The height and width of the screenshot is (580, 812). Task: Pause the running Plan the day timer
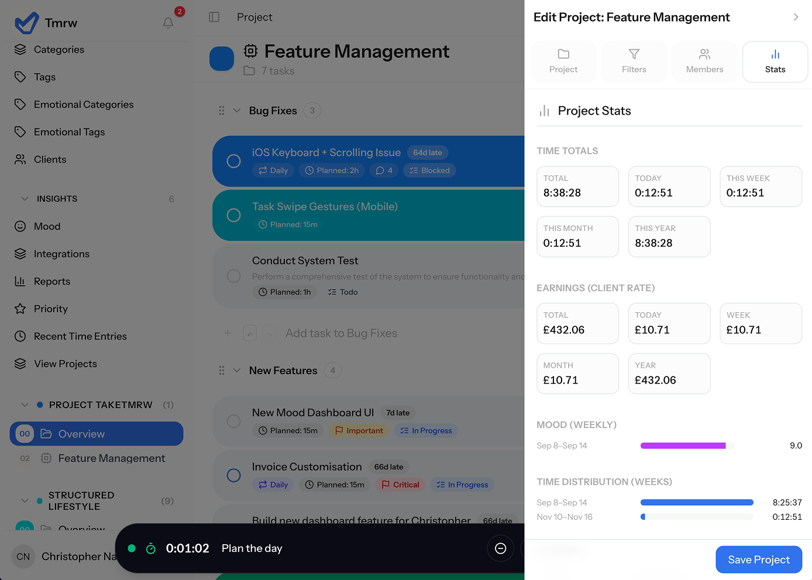pos(500,548)
